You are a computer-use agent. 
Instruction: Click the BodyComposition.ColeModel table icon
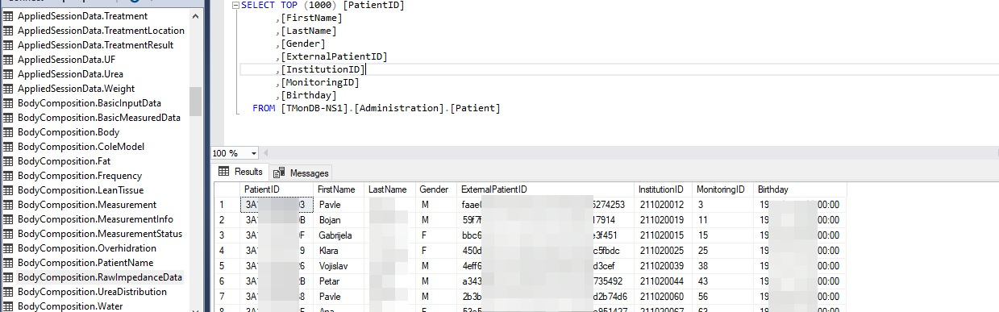pyautogui.click(x=9, y=147)
